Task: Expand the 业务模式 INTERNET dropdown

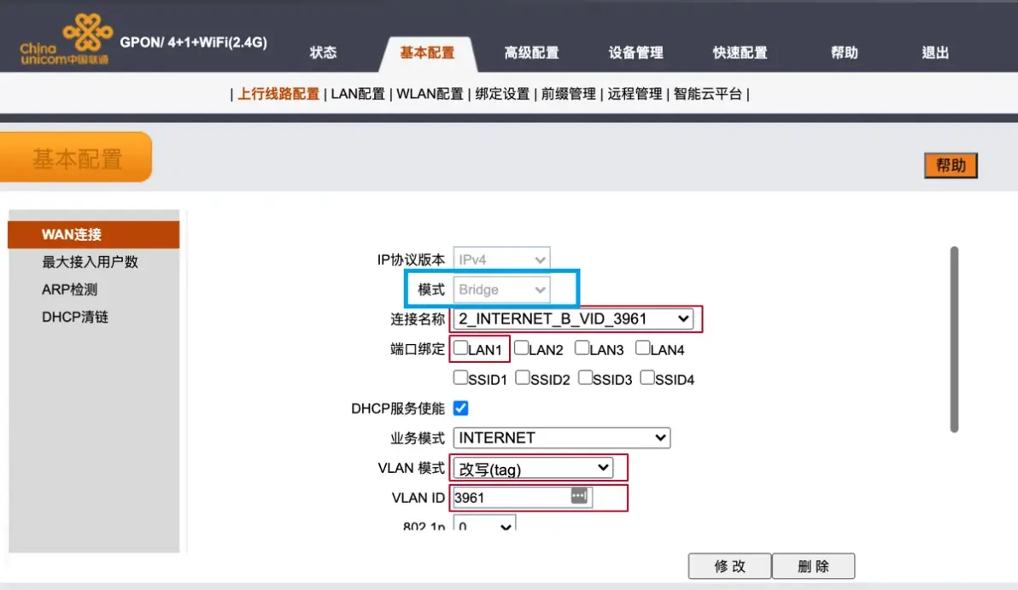Action: pos(562,438)
